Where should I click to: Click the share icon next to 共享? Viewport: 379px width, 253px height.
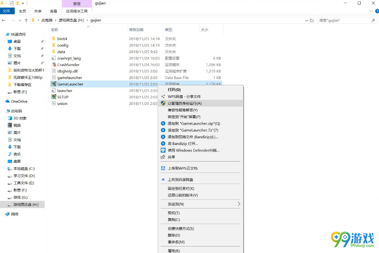(x=163, y=157)
